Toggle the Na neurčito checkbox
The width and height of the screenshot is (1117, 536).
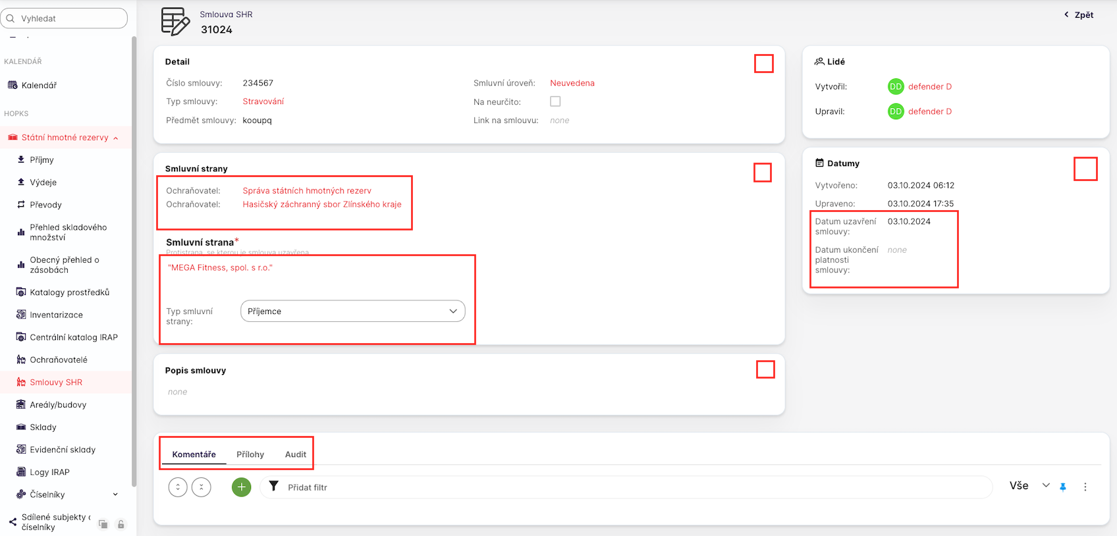[555, 101]
